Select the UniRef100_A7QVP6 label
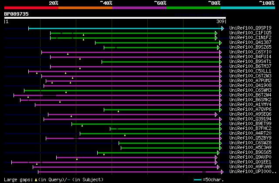 coord(250,110)
